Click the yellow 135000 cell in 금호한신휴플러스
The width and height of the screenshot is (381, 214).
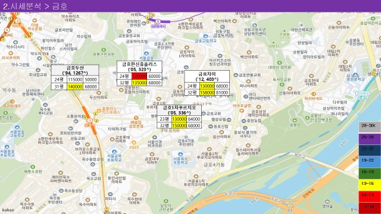click(139, 83)
